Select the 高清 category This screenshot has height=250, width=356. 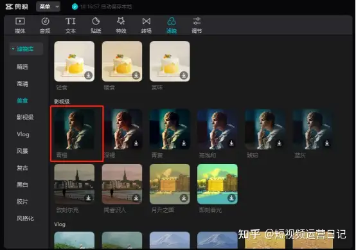[22, 84]
